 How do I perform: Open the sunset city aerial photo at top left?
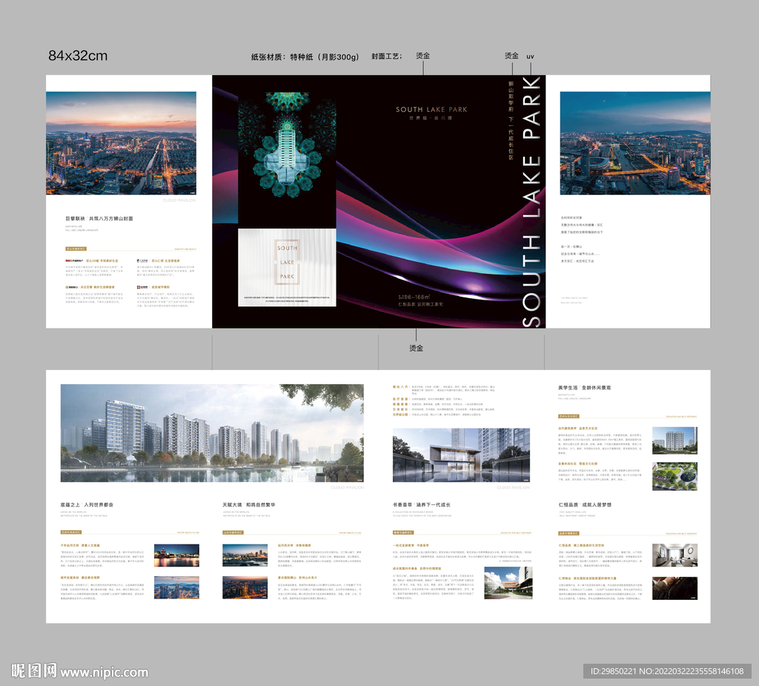(121, 143)
